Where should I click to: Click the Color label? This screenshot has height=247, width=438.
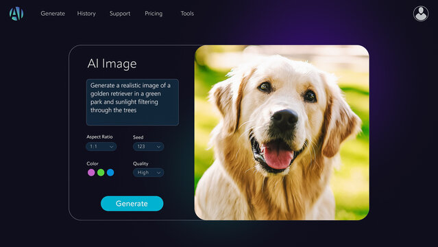pyautogui.click(x=93, y=163)
